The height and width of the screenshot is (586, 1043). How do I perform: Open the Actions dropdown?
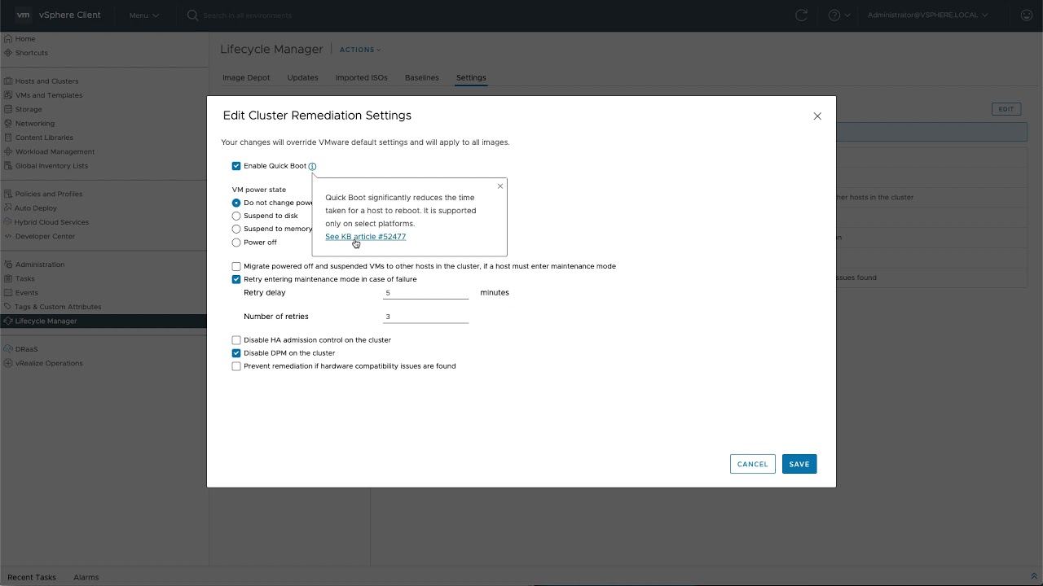(x=360, y=50)
